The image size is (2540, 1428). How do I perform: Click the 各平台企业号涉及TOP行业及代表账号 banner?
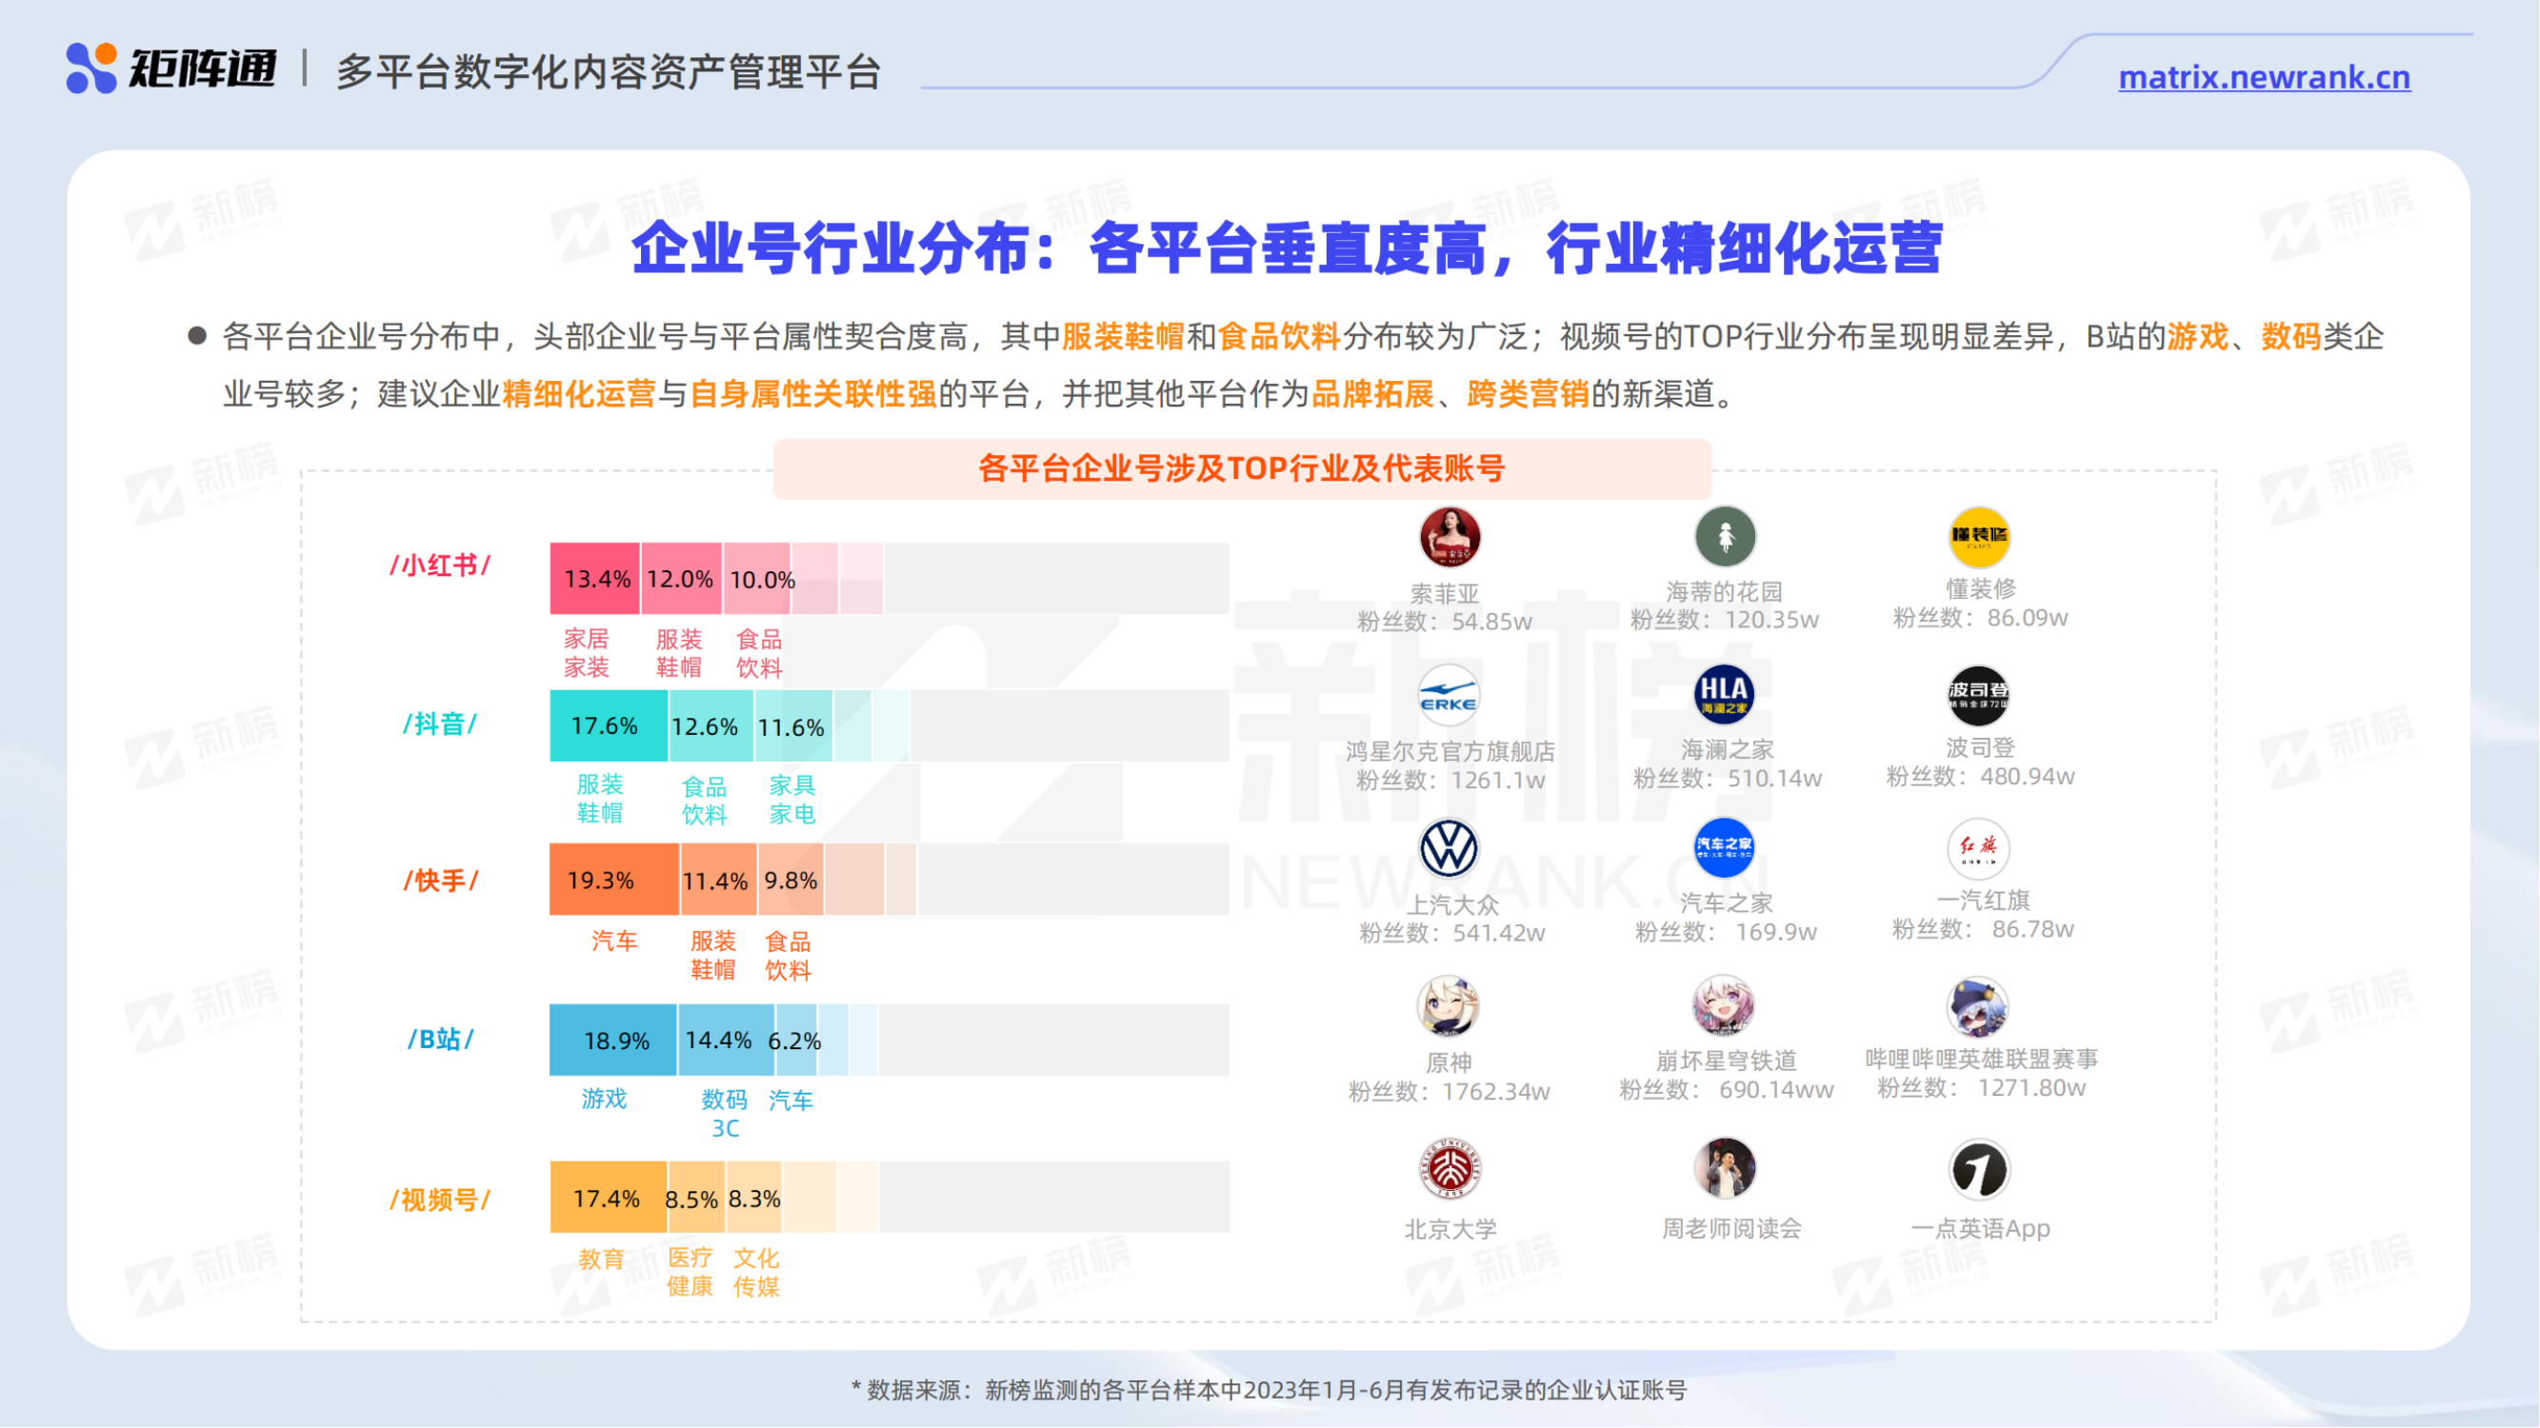1243,469
